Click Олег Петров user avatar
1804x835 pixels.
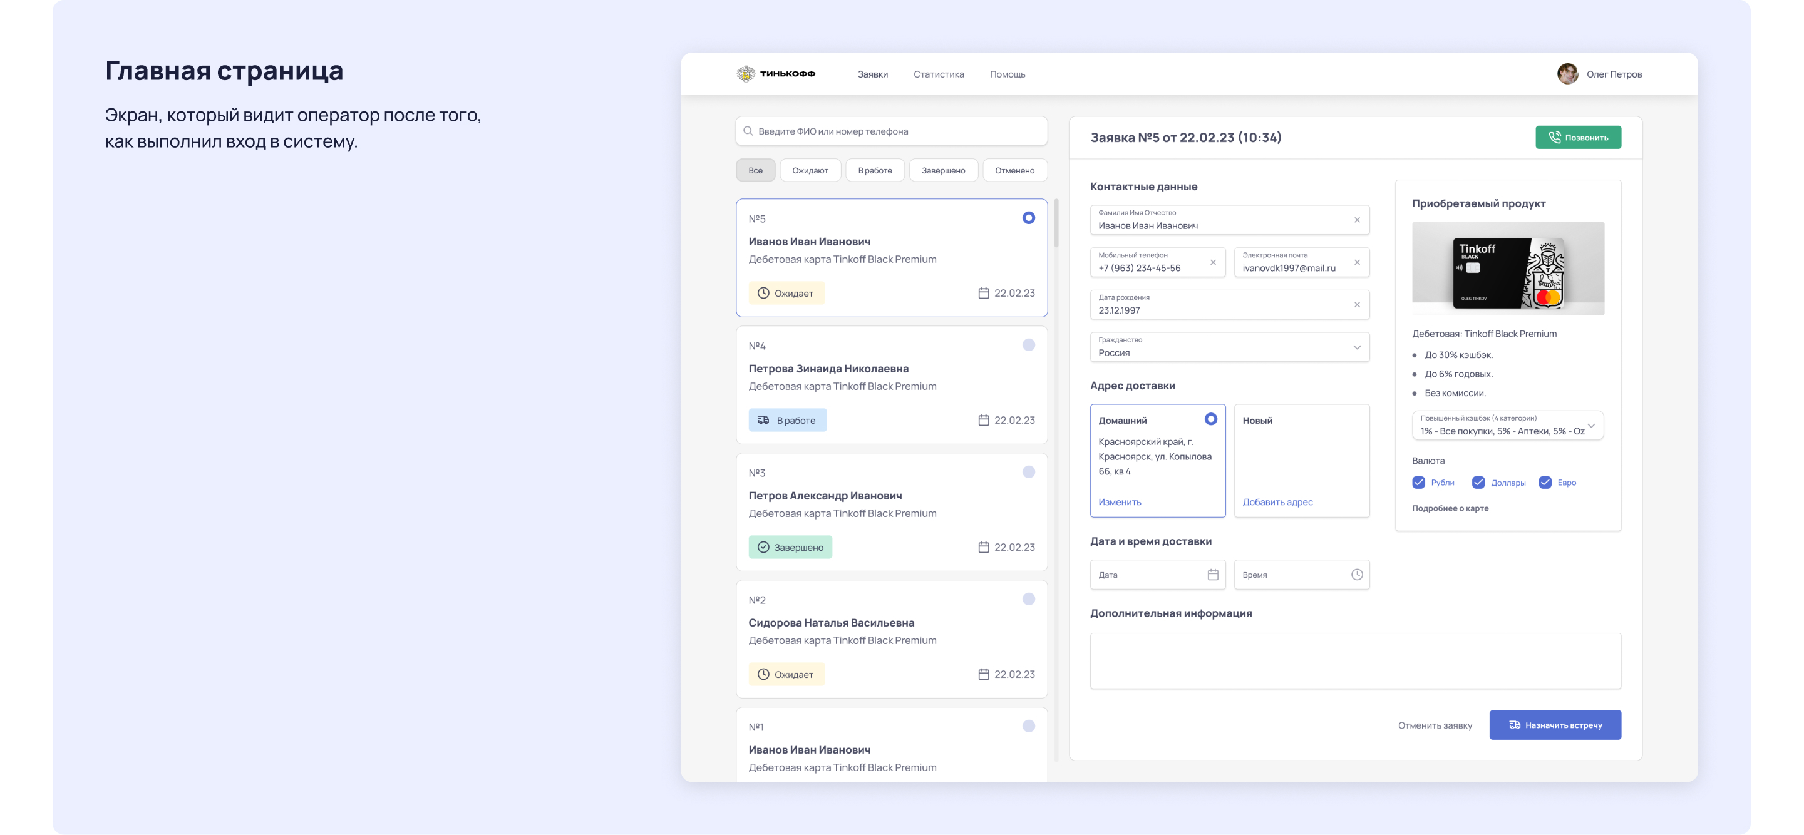1567,73
